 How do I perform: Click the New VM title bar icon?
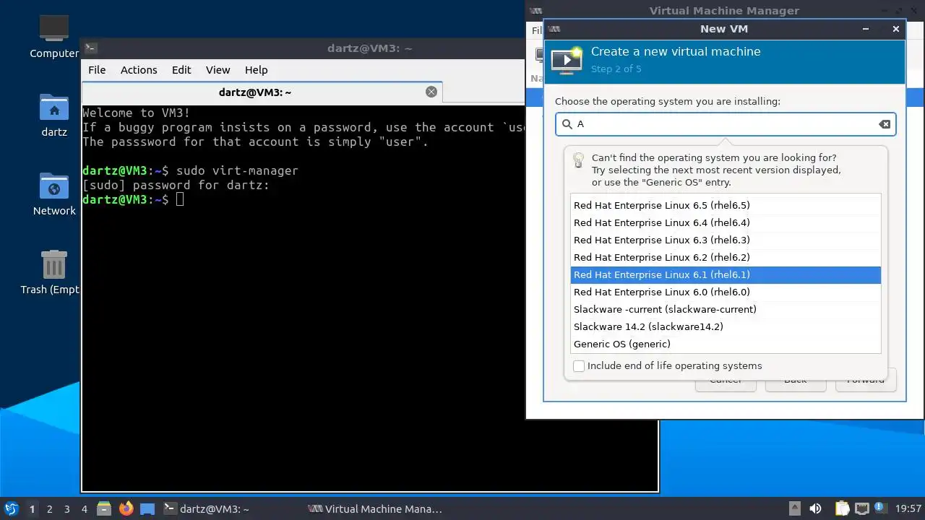tap(554, 29)
